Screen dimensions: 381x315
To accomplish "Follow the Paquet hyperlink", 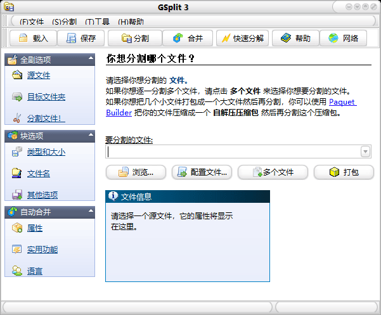I will coord(342,102).
